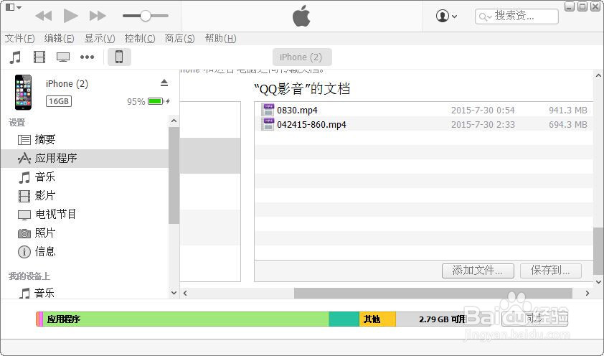Screen dimensions: 604x356
Task: Click the 添加文件... button
Action: tap(478, 271)
